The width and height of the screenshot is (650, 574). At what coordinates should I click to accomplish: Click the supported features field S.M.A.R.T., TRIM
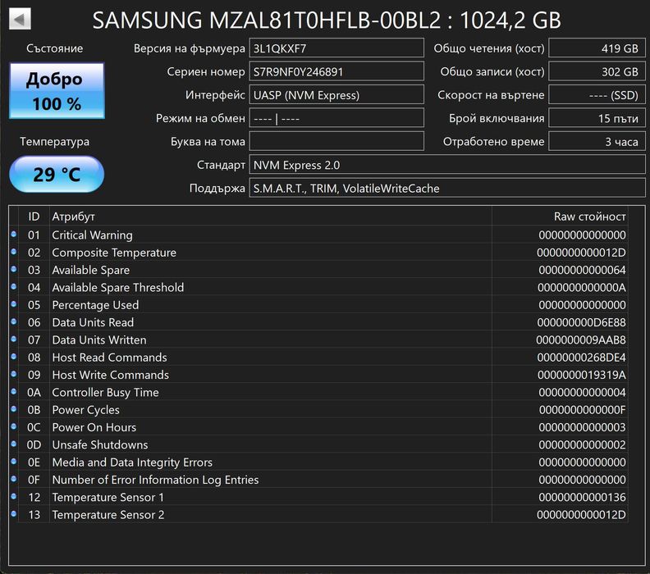pos(447,189)
